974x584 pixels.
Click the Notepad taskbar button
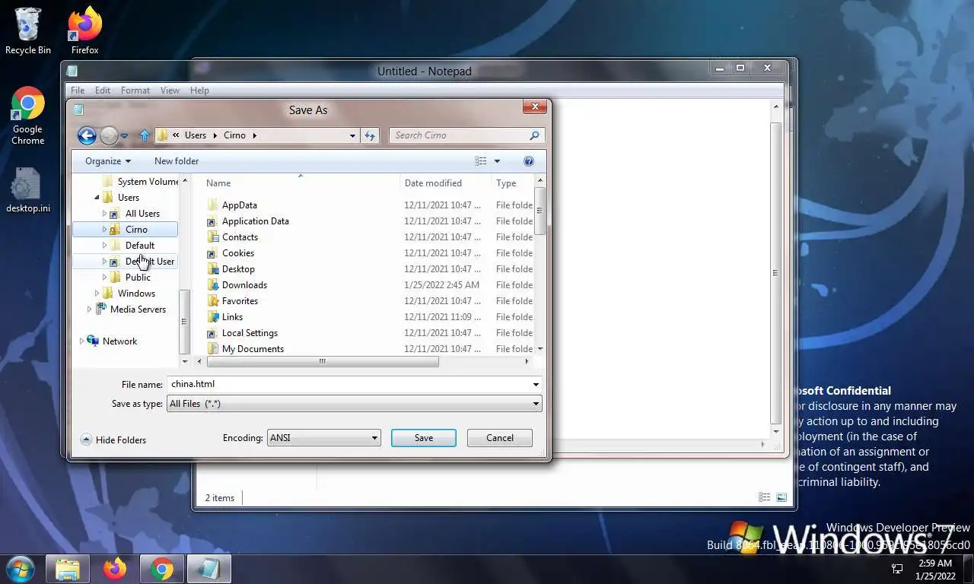(208, 569)
